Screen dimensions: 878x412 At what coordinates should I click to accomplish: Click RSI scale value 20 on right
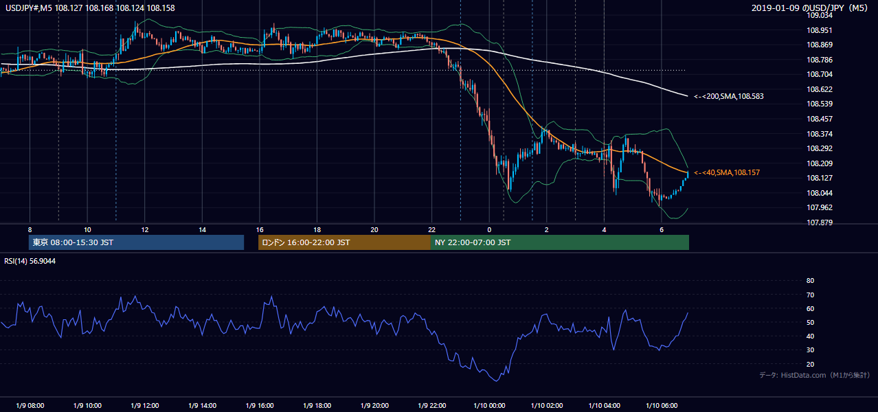810,364
